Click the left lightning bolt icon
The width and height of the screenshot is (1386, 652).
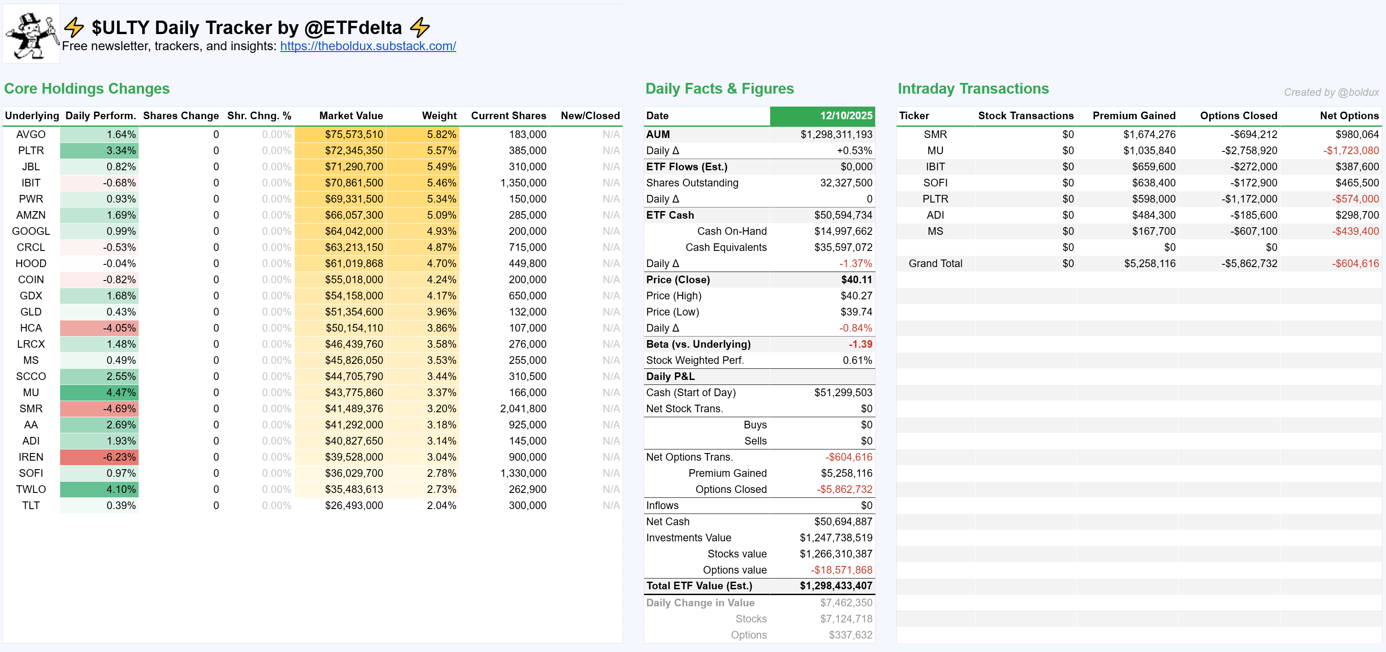coord(74,27)
